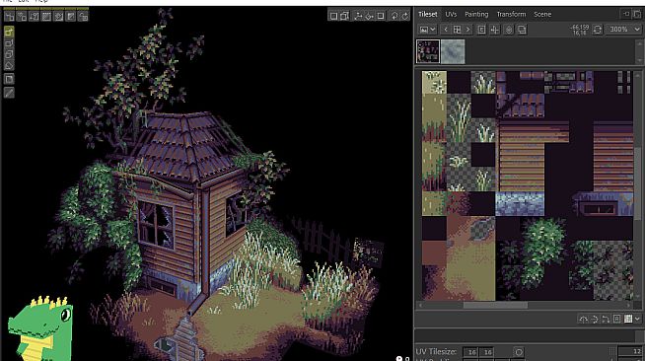The height and width of the screenshot is (361, 645).
Task: Click the four-square grid icon in tileset toolbar
Action: 457,30
